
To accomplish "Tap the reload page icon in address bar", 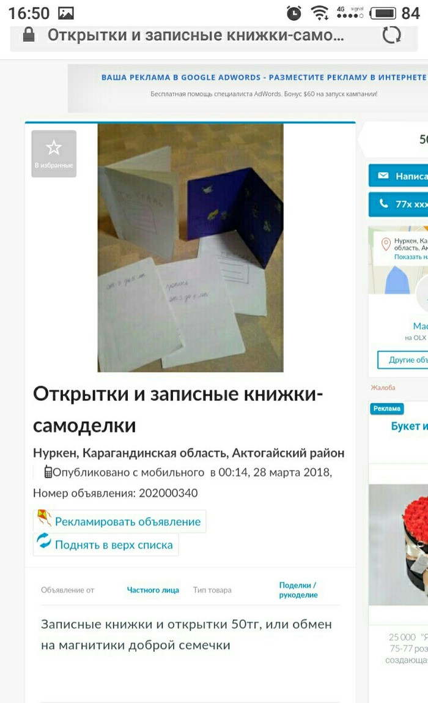I will (391, 34).
